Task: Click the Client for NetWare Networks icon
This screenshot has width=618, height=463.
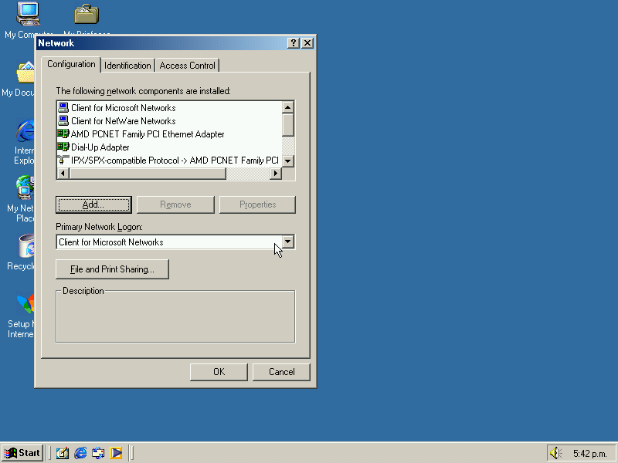Action: pyautogui.click(x=63, y=120)
